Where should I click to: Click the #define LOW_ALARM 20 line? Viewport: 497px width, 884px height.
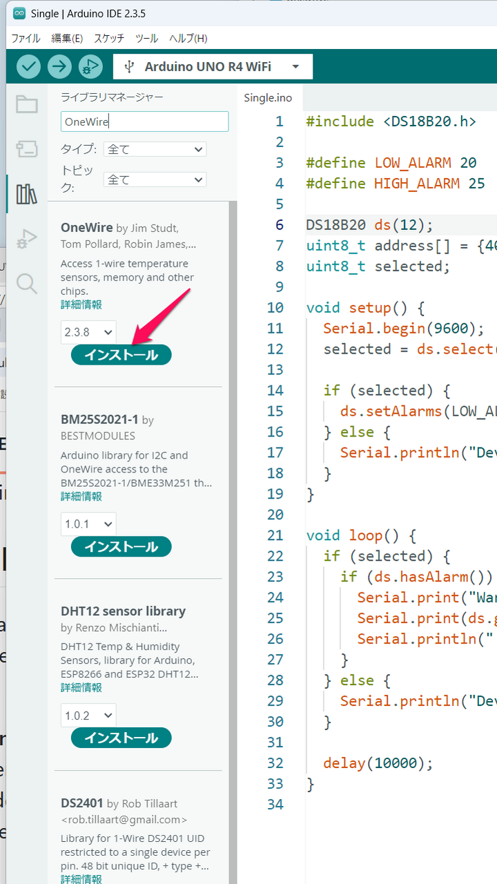tap(391, 163)
